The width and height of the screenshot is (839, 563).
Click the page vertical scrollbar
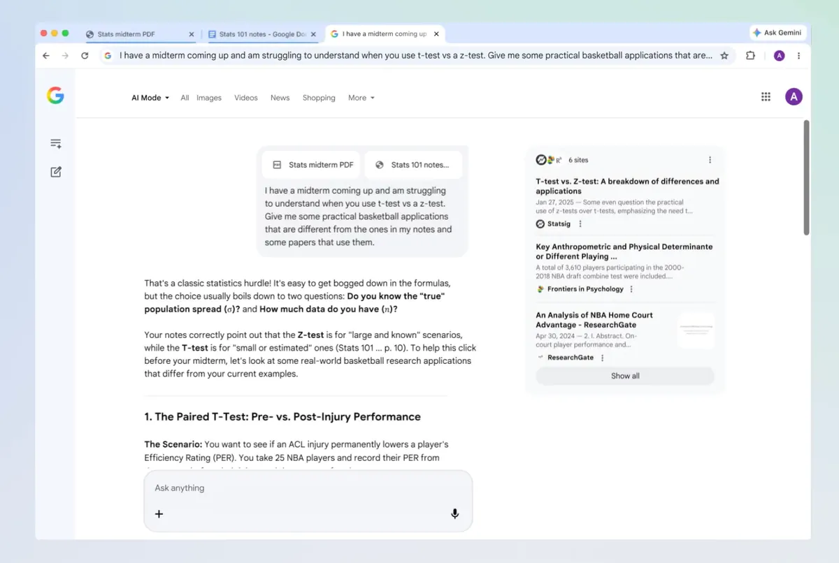coord(806,178)
